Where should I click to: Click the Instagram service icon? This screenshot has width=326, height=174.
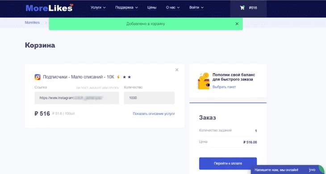point(38,77)
